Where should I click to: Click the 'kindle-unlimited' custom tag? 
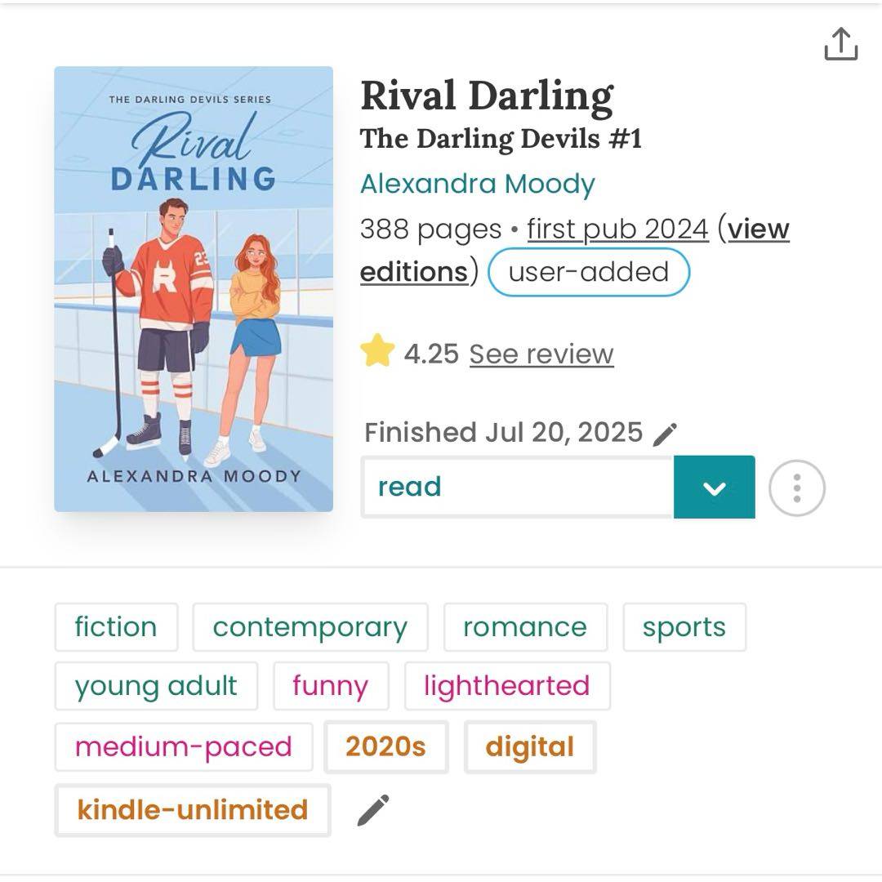tap(193, 810)
